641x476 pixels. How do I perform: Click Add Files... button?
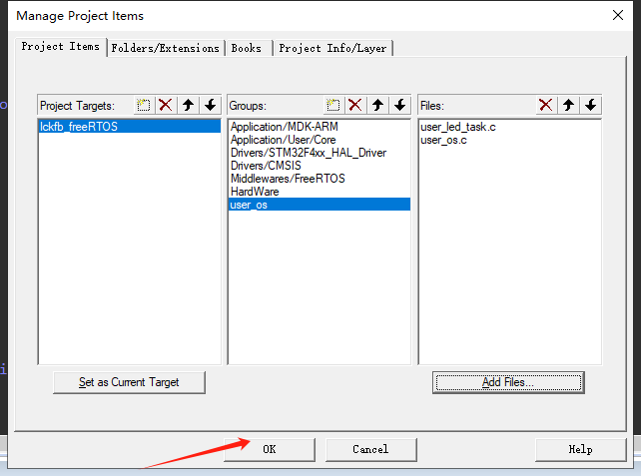(x=508, y=382)
